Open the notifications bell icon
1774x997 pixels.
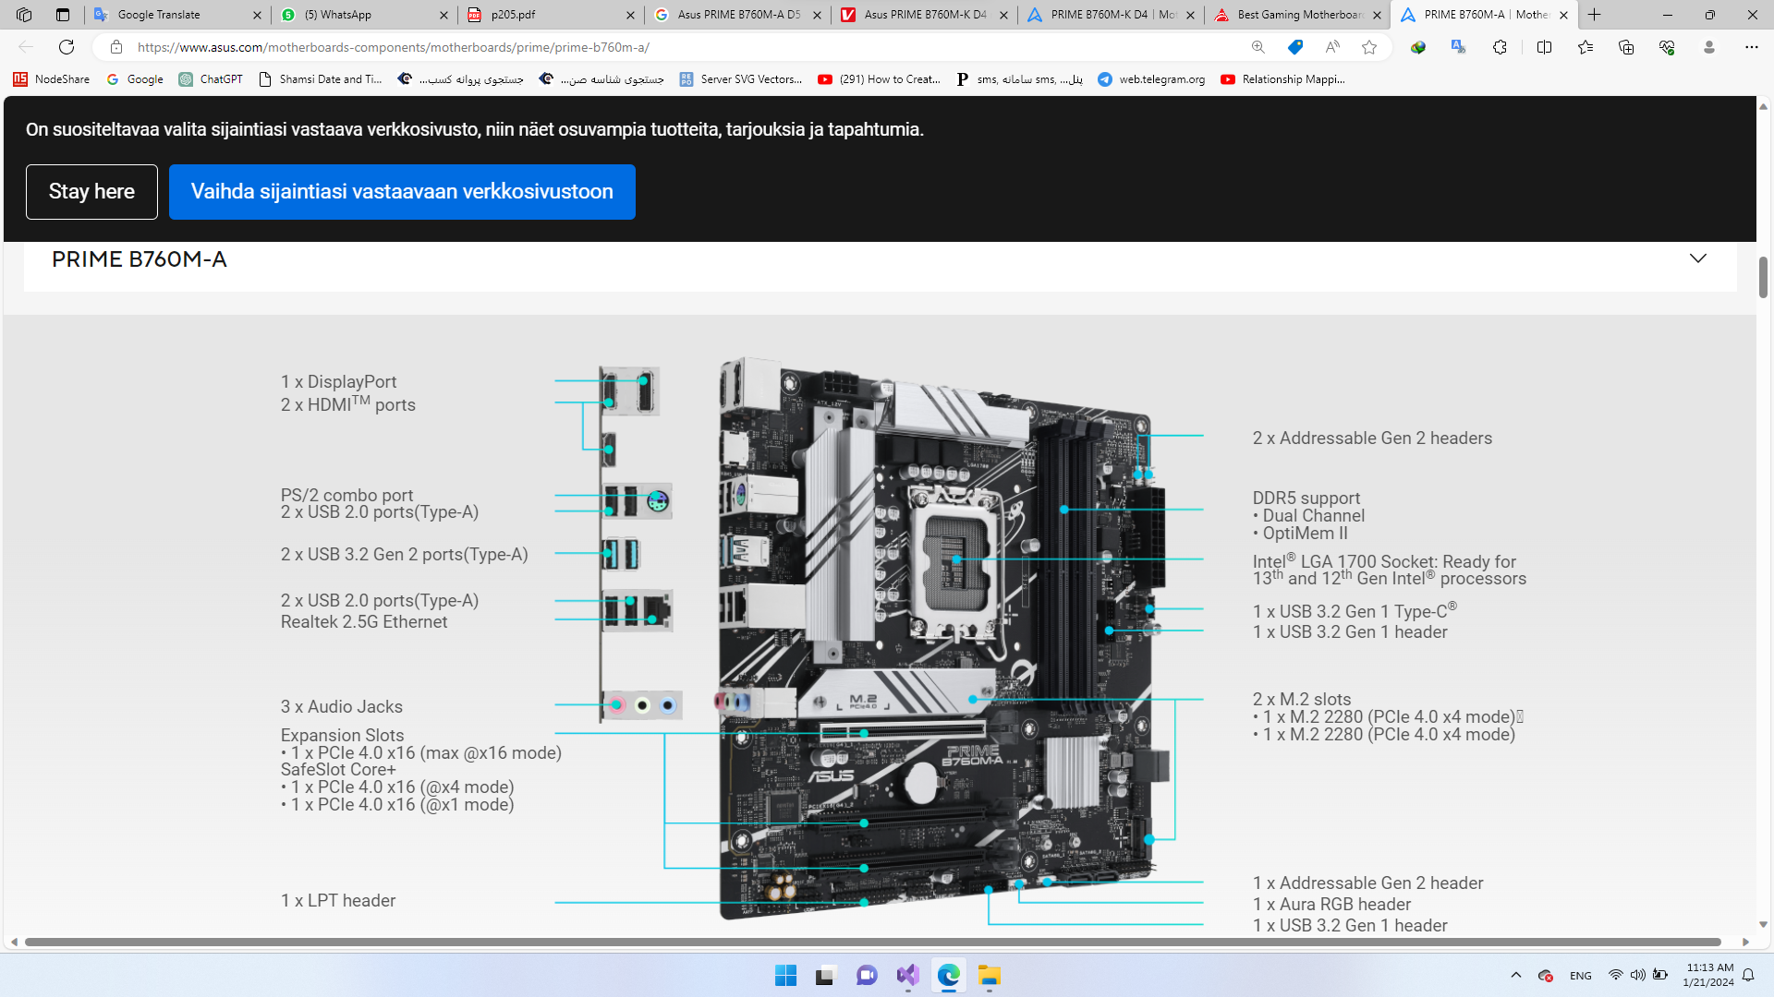(1748, 975)
